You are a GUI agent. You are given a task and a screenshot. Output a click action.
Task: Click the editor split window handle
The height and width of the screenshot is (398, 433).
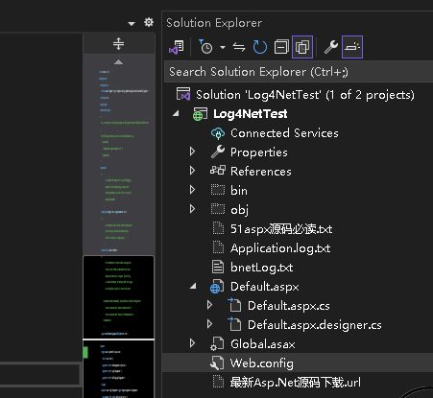click(x=118, y=44)
